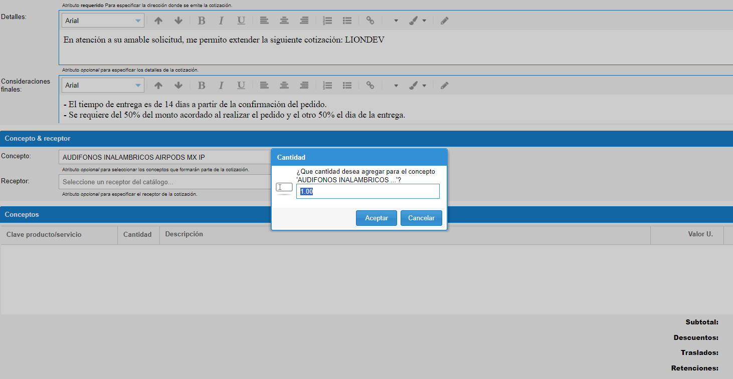
Task: Click numbered list icon in Detalles toolbar
Action: tap(327, 21)
